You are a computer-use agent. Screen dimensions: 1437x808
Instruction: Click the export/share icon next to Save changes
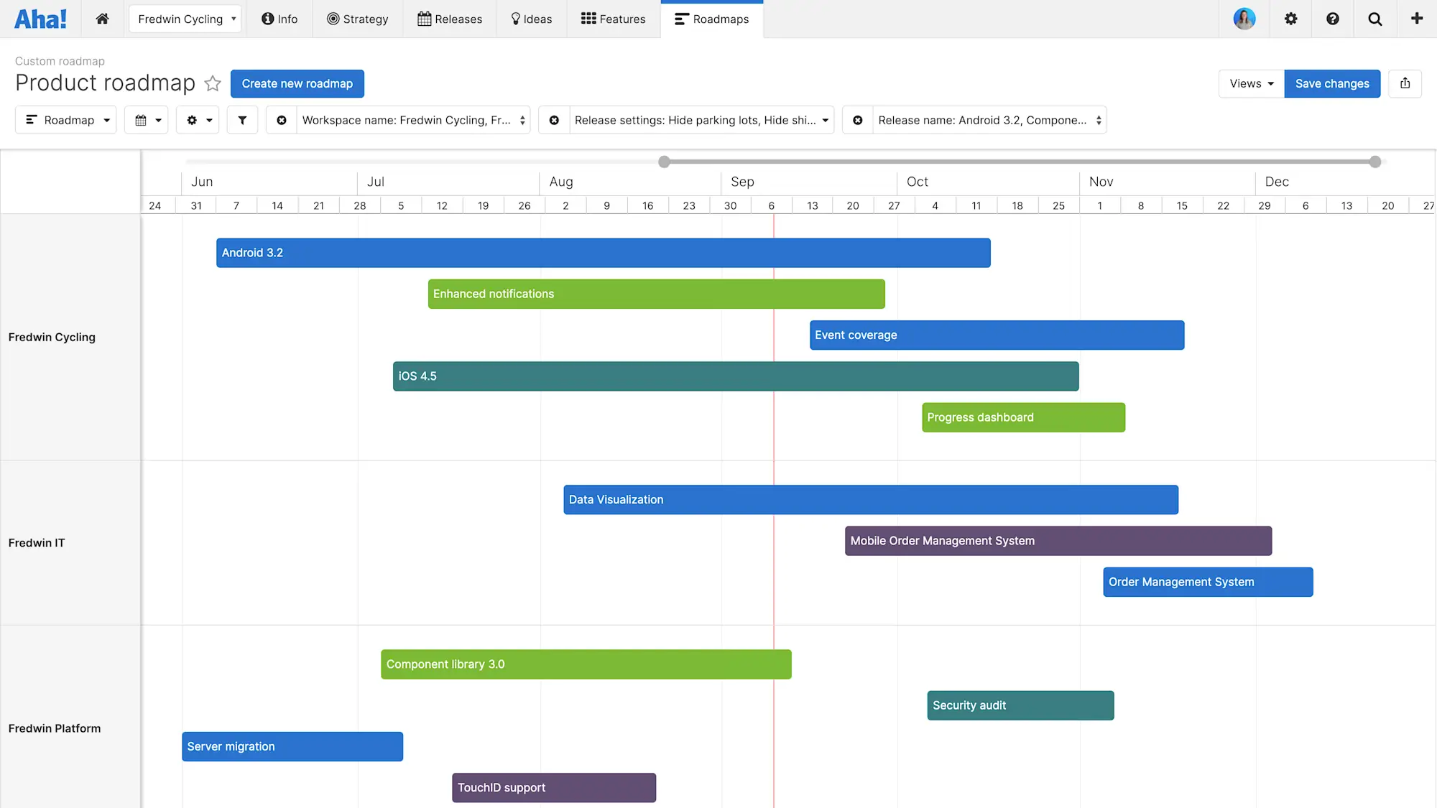point(1405,83)
